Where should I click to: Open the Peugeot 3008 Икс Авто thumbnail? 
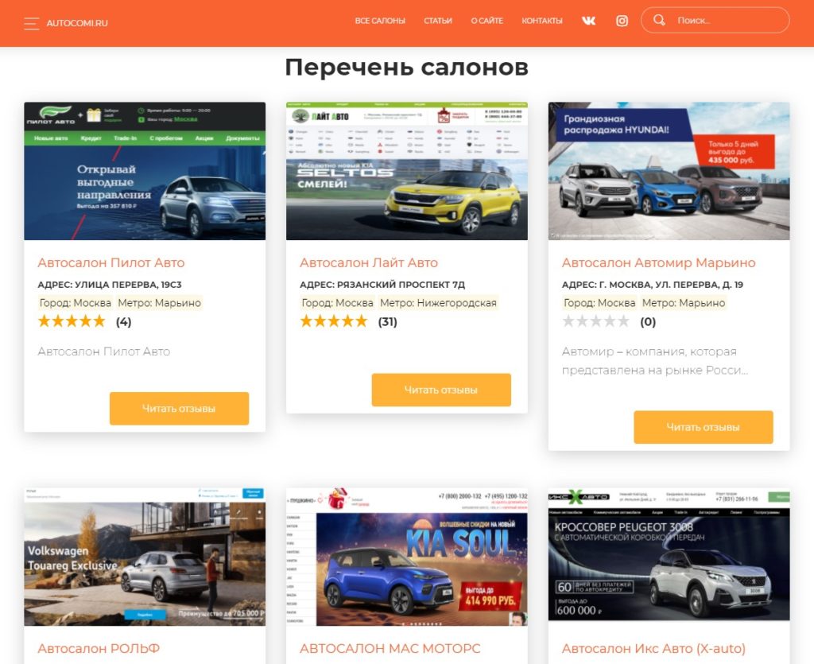tap(669, 554)
